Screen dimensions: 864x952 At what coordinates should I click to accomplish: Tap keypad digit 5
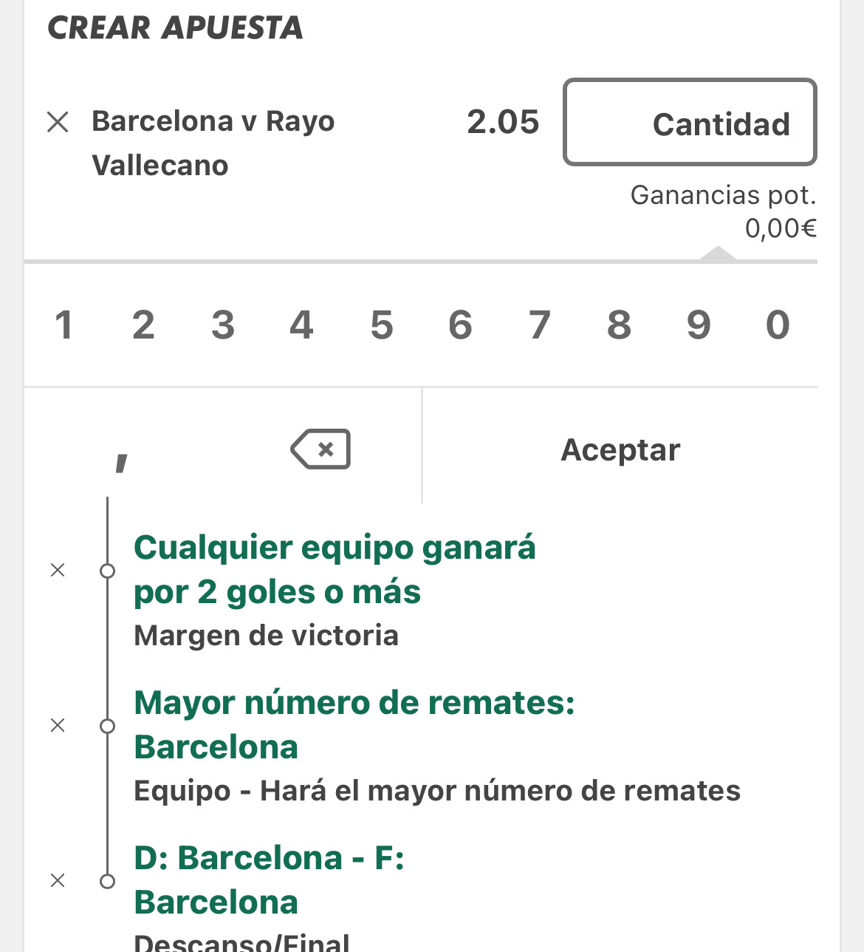(x=381, y=325)
